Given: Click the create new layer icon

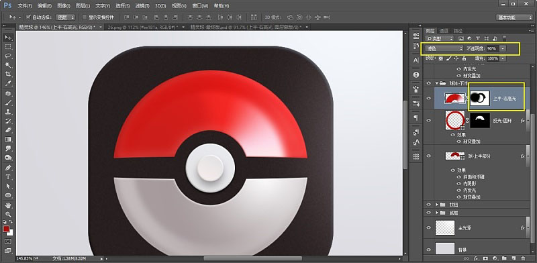Looking at the screenshot, I should click(x=514, y=258).
